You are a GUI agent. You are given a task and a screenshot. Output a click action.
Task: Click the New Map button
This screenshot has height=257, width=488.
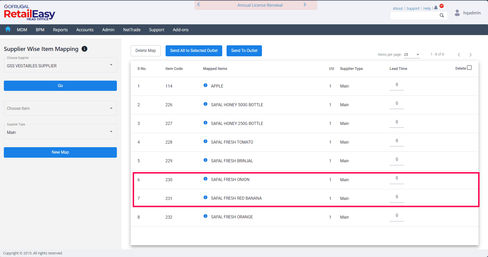click(x=60, y=152)
